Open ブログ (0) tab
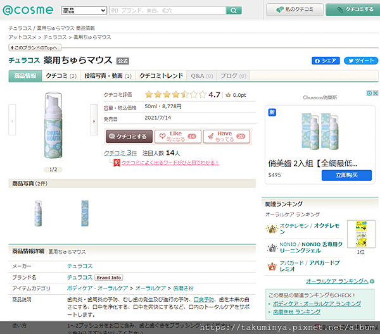Viewport: 380px width, 334px height. coord(233,76)
